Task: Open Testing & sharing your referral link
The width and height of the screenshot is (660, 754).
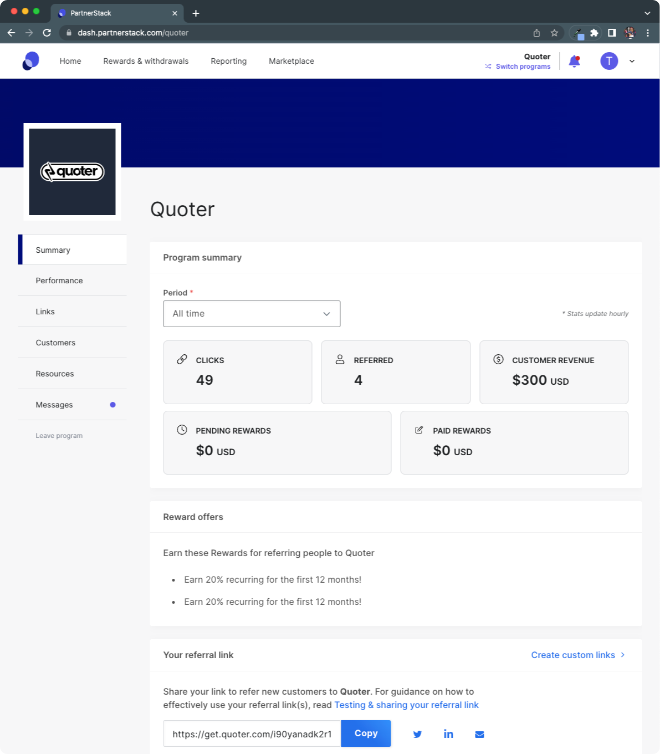Action: coord(406,705)
